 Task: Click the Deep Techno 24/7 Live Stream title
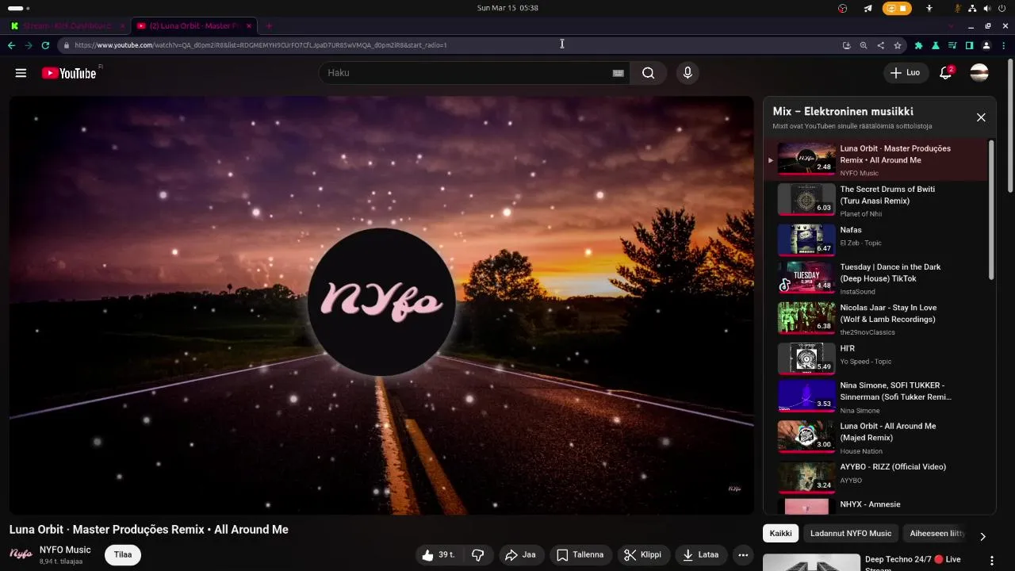[x=913, y=563]
